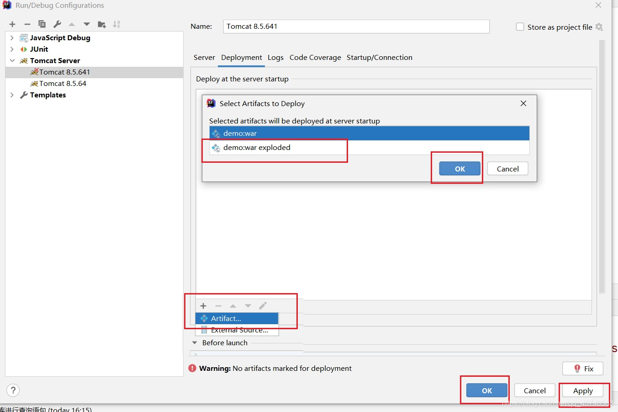
Task: Close Run/Debug Configurations window
Action: pos(598,5)
